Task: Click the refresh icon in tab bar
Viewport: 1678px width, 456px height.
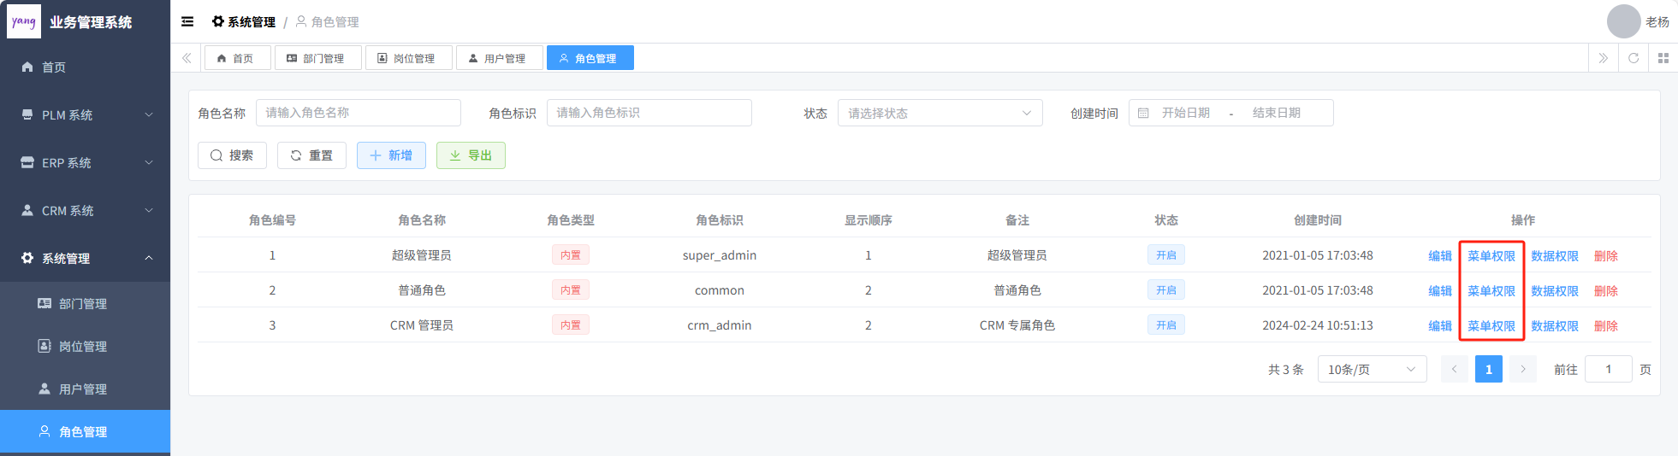Action: point(1633,58)
